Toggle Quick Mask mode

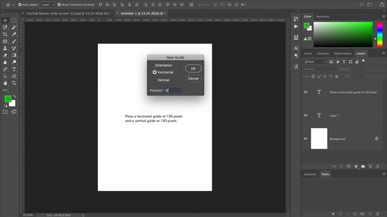tap(5, 112)
